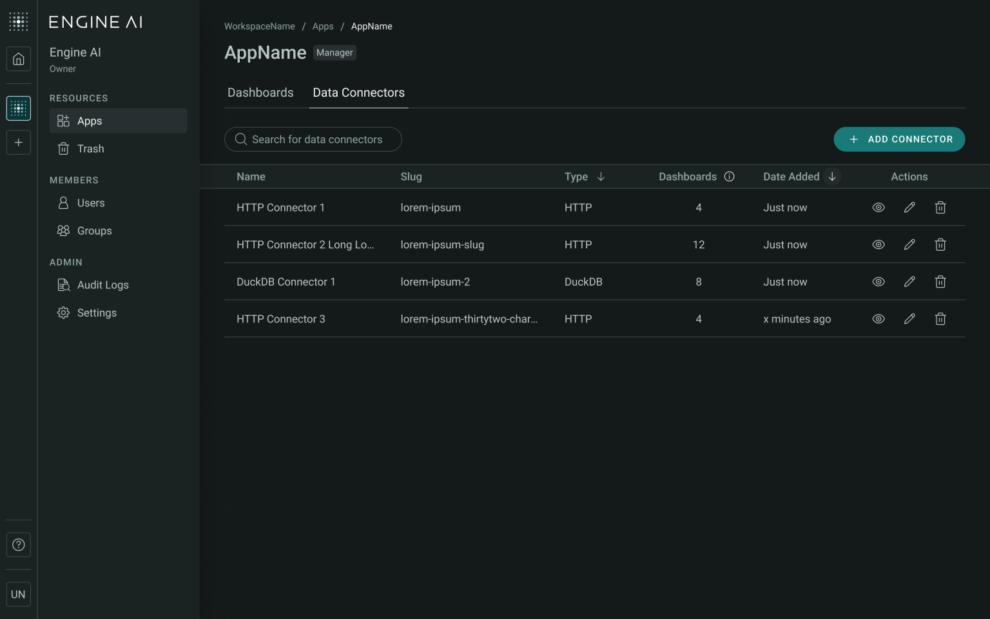
Task: Switch to the Dashboards tab
Action: coord(260,93)
